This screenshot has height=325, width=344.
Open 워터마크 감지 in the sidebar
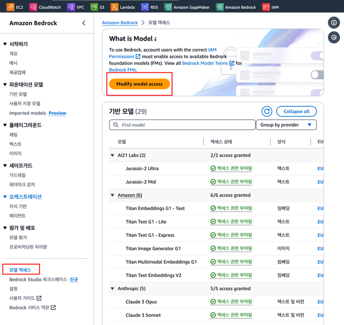point(22,184)
